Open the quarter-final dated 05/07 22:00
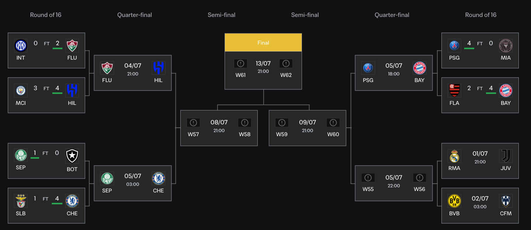This screenshot has height=230, width=531. [x=394, y=183]
